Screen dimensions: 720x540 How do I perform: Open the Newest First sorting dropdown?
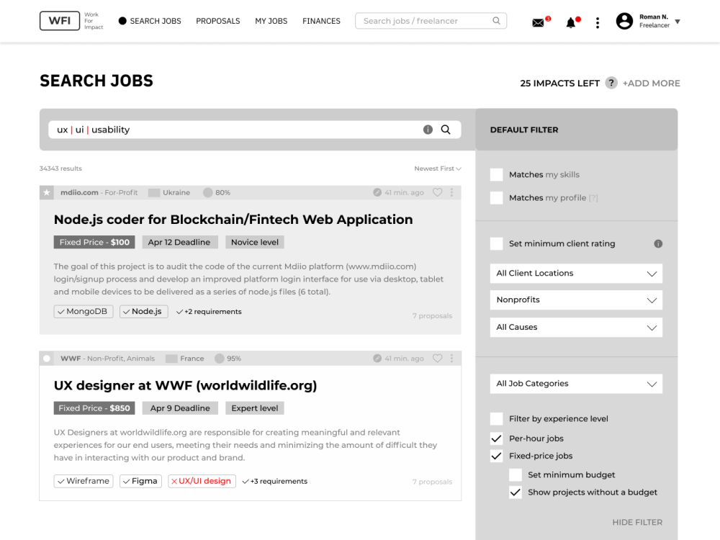(x=437, y=168)
